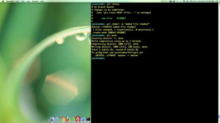Click the 'new file: README2' line
220x123 pixels.
tap(109, 18)
